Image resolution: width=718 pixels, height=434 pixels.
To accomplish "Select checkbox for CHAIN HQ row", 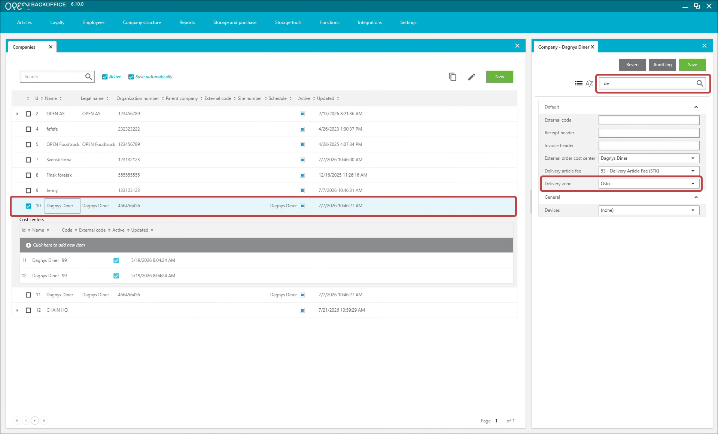I will (28, 310).
